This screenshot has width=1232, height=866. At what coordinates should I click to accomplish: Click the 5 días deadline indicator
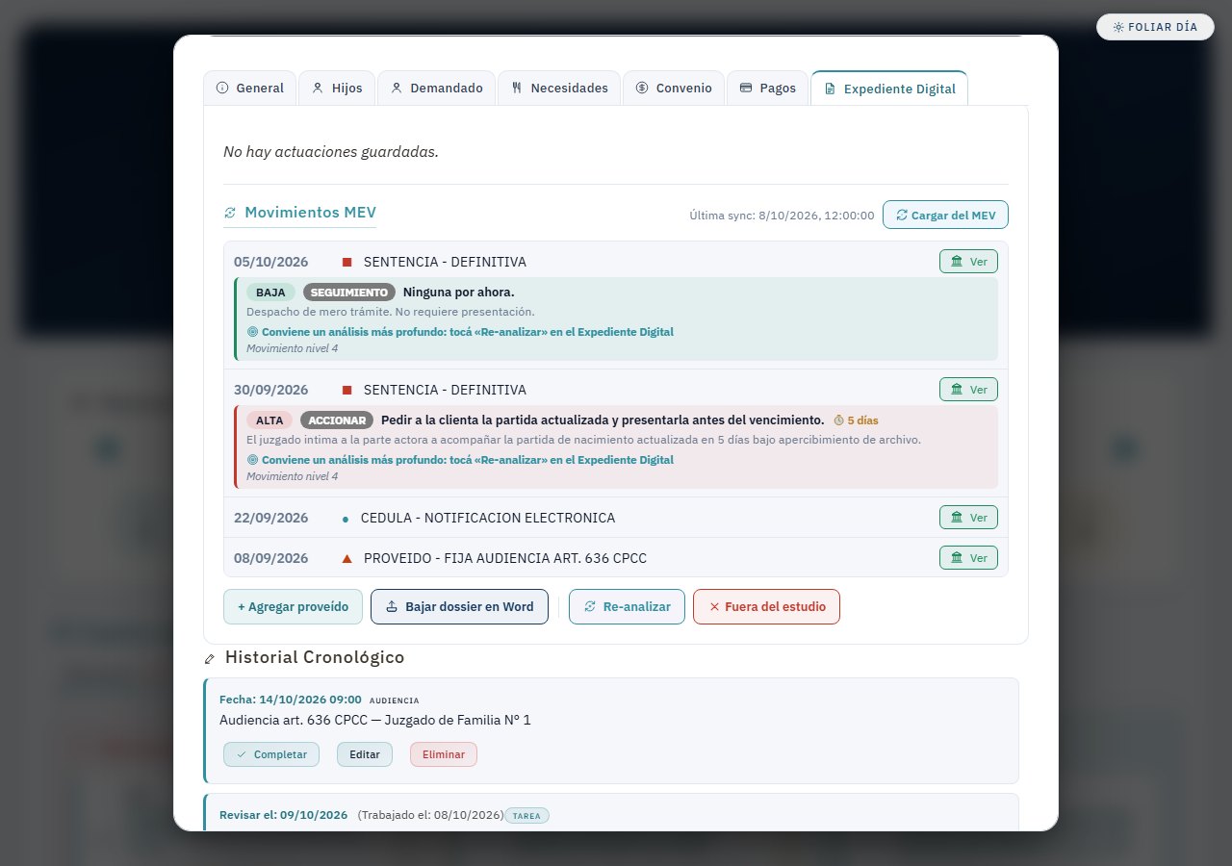click(856, 420)
